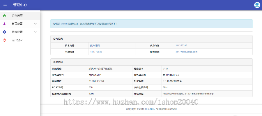Toggle the hamburger menu icon
The height and width of the screenshot is (116, 262).
tap(5, 5)
